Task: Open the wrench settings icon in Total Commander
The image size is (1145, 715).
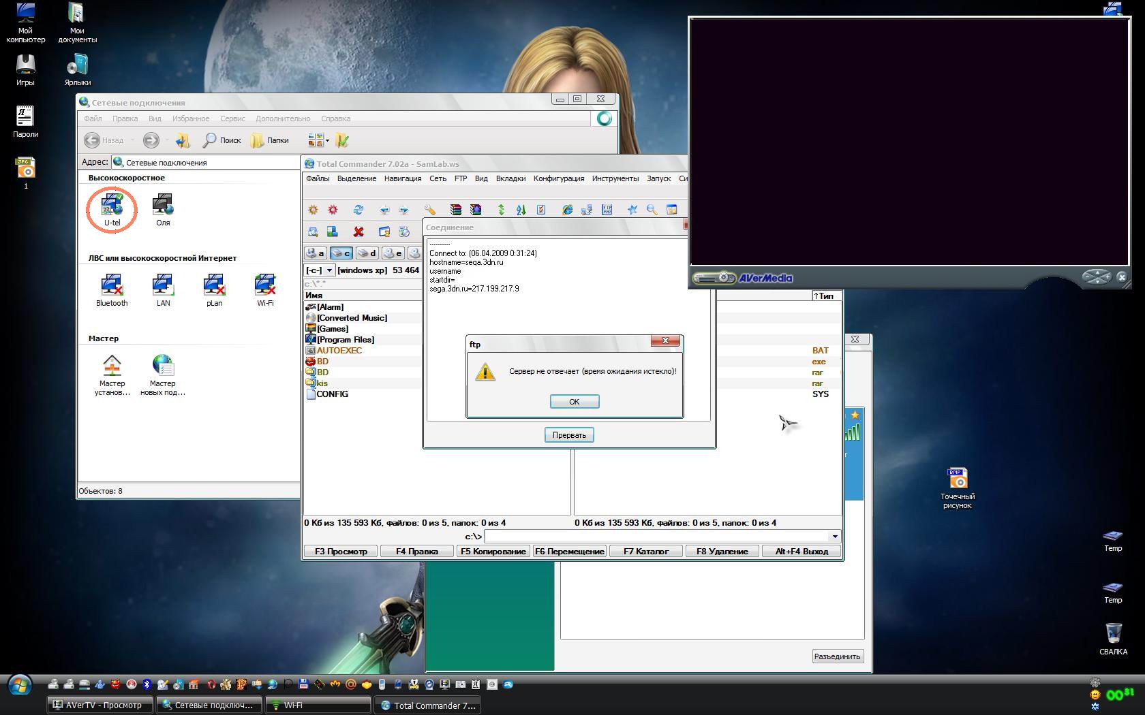Action: tap(429, 210)
